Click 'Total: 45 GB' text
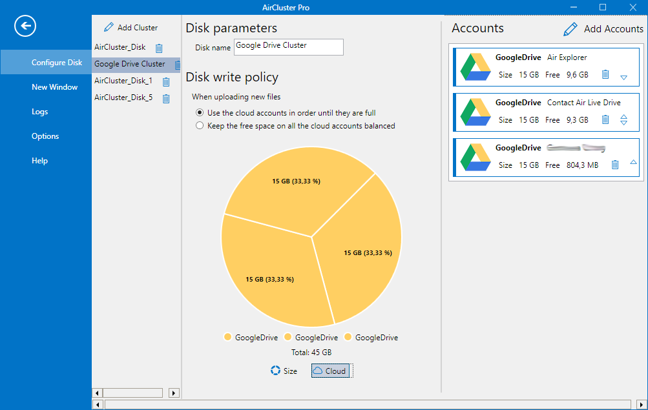The height and width of the screenshot is (410, 648). pos(311,352)
